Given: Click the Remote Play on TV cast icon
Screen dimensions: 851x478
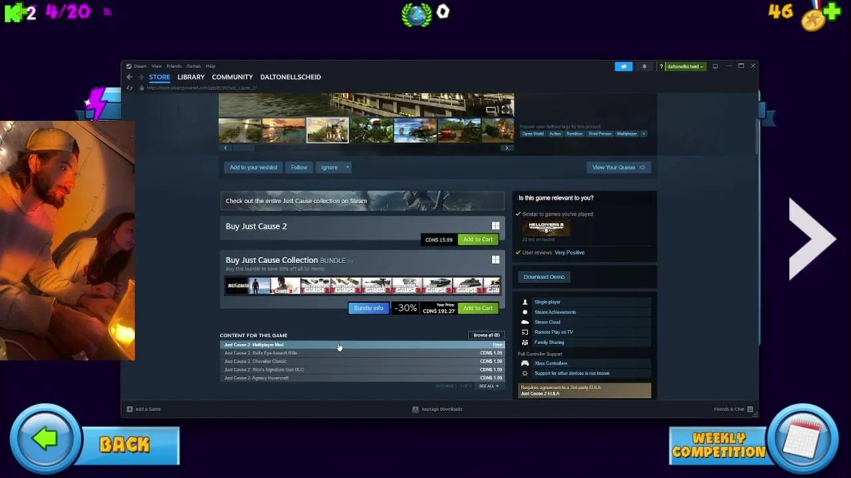Looking at the screenshot, I should pyautogui.click(x=525, y=332).
